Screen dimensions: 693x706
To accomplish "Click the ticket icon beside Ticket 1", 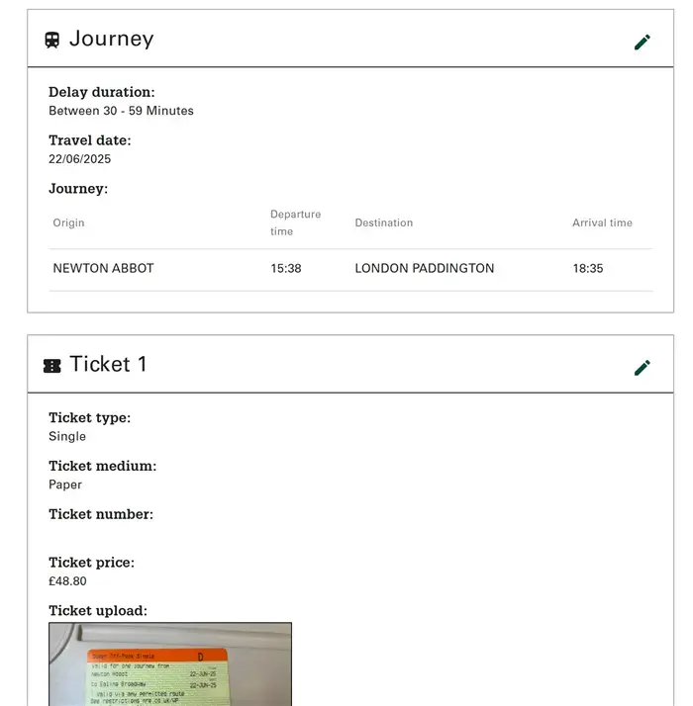I will (52, 366).
